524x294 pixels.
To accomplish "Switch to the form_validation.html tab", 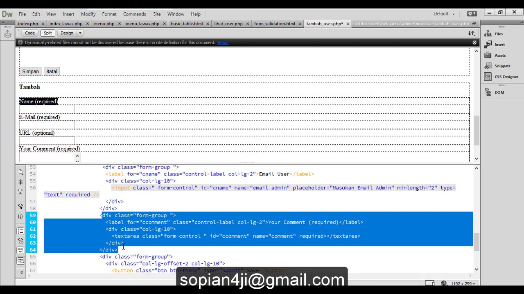I will click(x=274, y=24).
